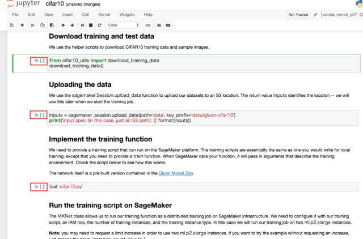Click 'Run the training script on SageMaker' heading
This screenshot has height=239, width=363.
coord(111,205)
